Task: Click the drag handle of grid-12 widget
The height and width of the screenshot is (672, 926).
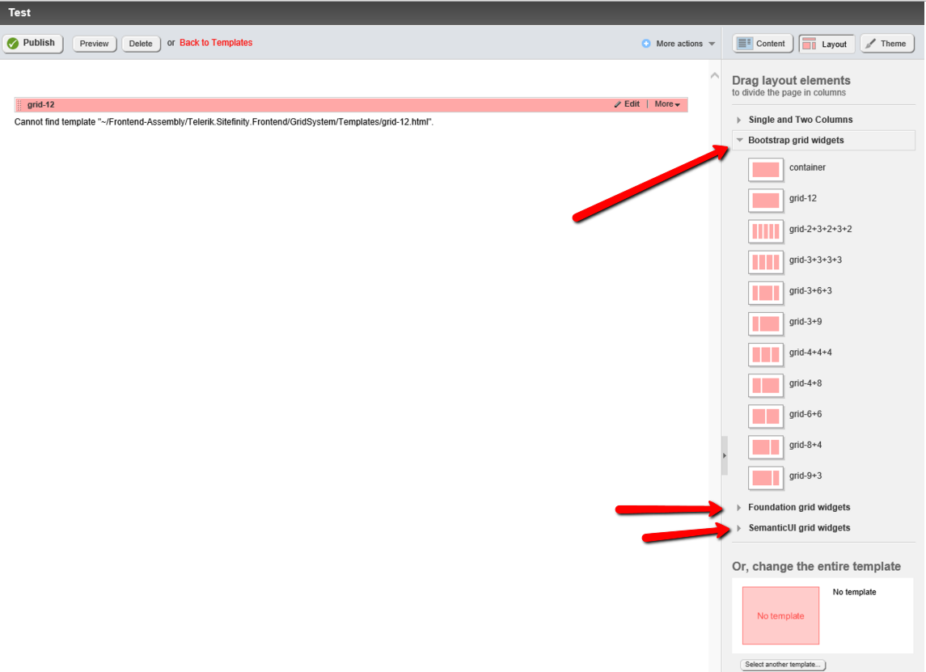Action: pyautogui.click(x=19, y=105)
